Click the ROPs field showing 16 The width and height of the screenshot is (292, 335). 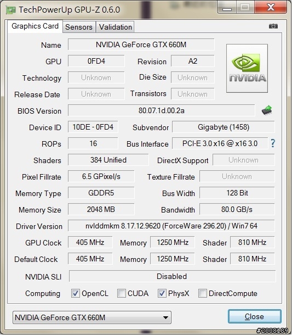tap(93, 143)
